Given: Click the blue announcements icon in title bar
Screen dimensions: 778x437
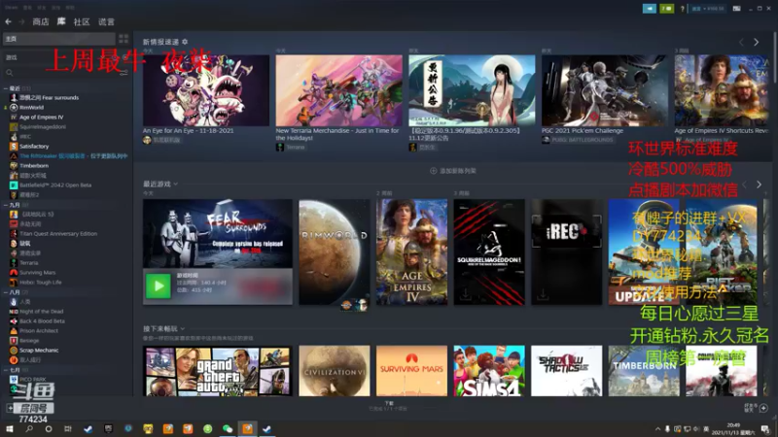Looking at the screenshot, I should click(x=649, y=9).
